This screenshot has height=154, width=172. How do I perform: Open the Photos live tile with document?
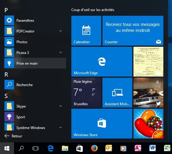pyautogui.click(x=148, y=62)
